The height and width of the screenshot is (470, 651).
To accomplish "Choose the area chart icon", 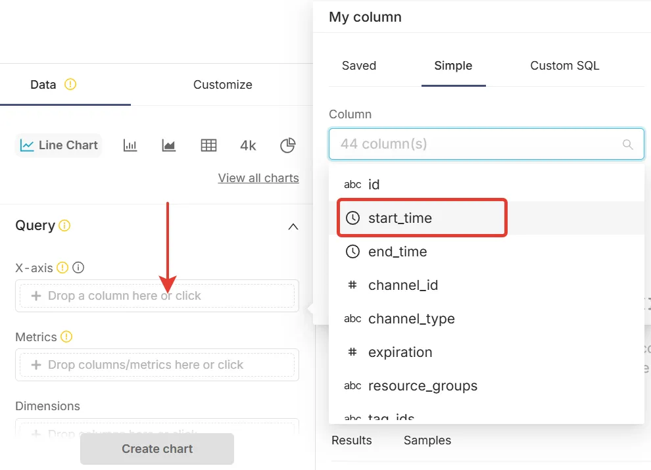I will [x=168, y=145].
